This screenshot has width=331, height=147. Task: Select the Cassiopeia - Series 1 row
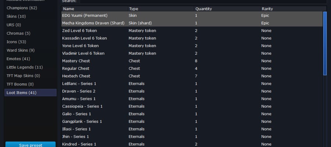(192, 106)
